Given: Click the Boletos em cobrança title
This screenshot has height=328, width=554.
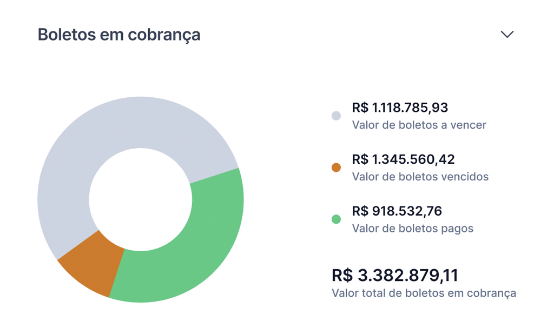Looking at the screenshot, I should [119, 35].
